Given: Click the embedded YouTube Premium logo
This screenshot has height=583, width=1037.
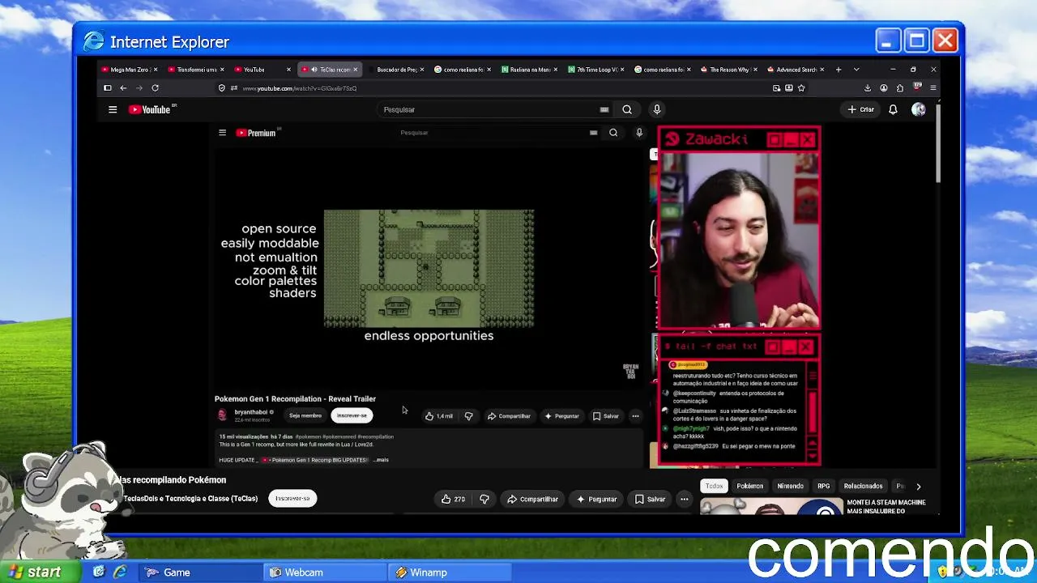Looking at the screenshot, I should click(256, 133).
